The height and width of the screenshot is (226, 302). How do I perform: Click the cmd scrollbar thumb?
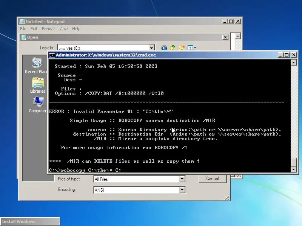pos(294,162)
